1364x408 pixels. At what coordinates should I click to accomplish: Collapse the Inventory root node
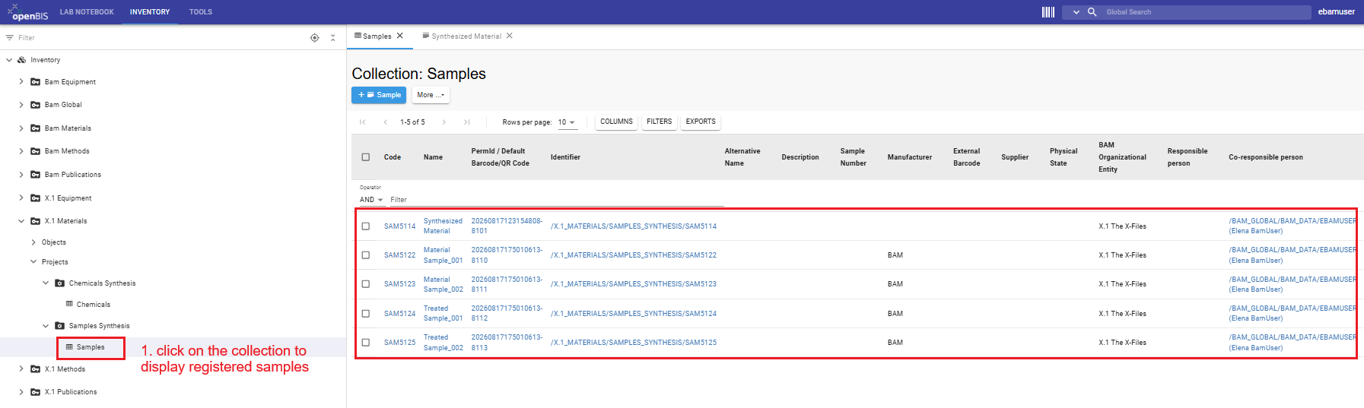[9, 60]
